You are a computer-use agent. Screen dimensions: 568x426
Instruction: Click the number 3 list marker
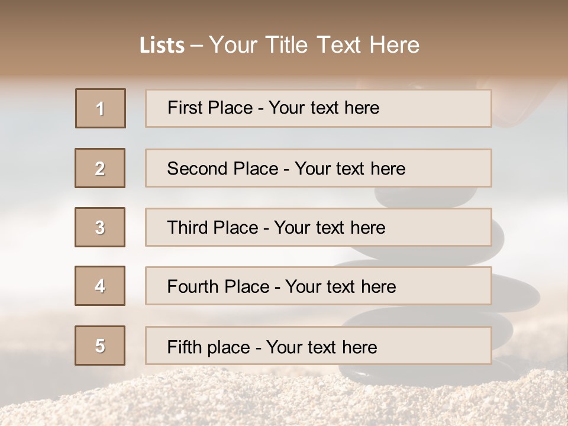point(100,227)
